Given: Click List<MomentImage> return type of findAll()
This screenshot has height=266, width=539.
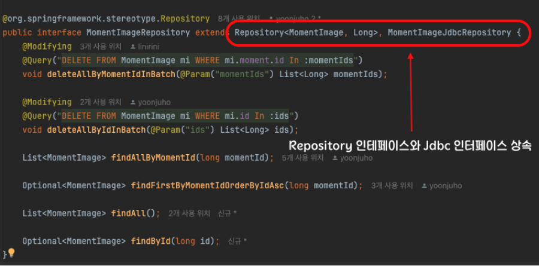Looking at the screenshot, I should coord(64,213).
